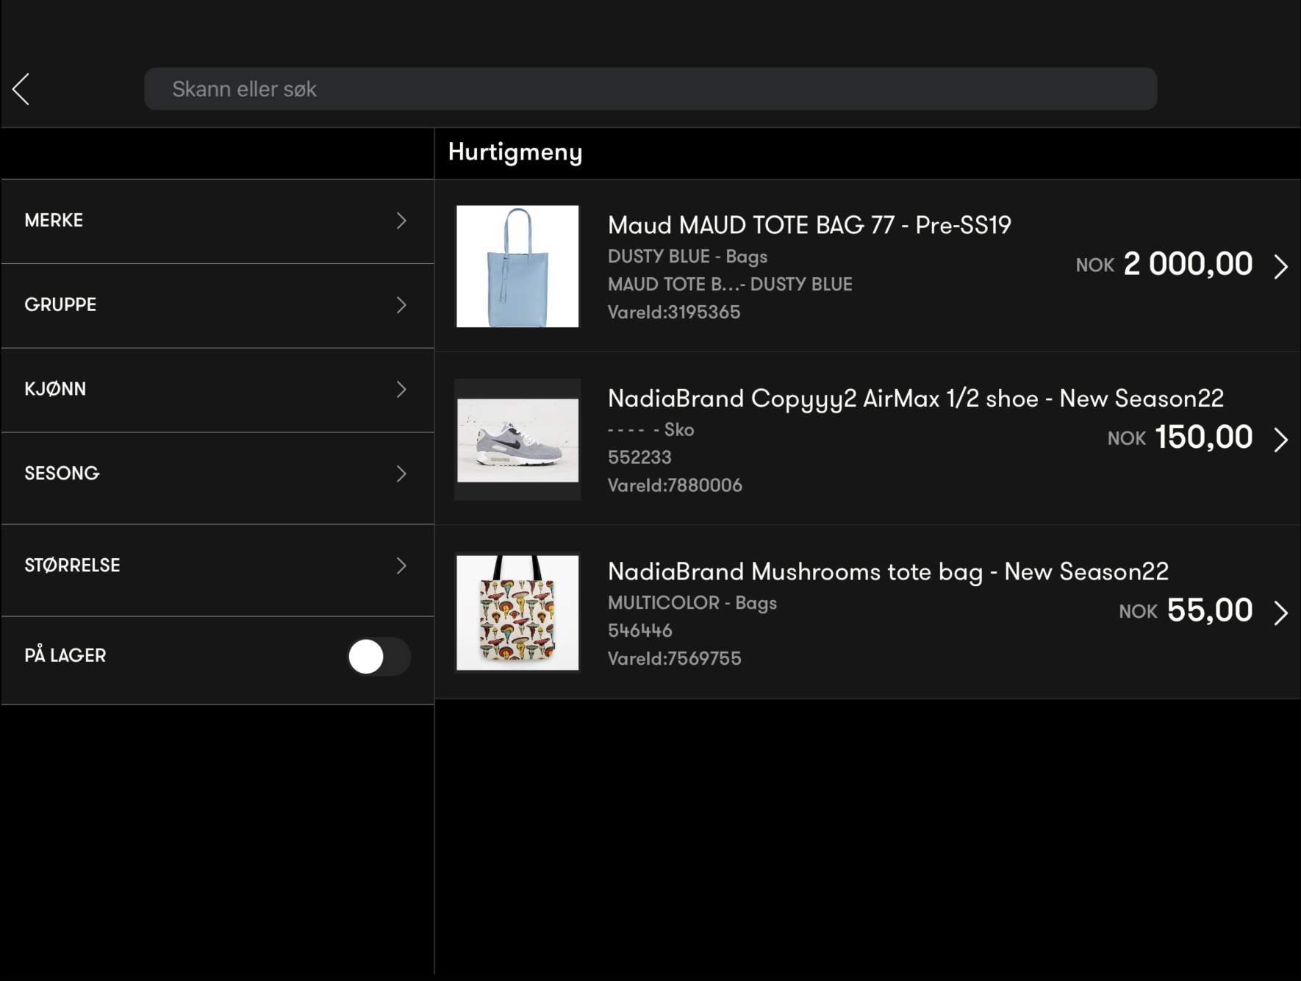The image size is (1301, 981).
Task: Click the VareId:7880006 text
Action: click(675, 485)
